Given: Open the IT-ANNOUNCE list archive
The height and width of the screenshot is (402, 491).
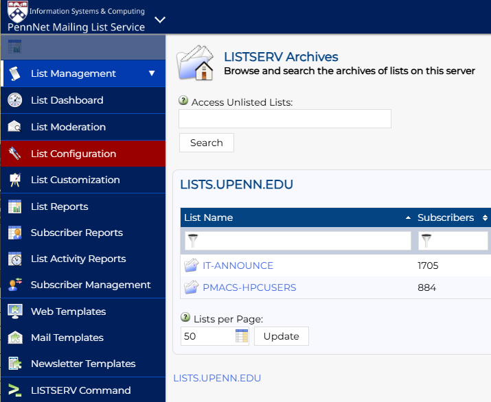Looking at the screenshot, I should [238, 265].
